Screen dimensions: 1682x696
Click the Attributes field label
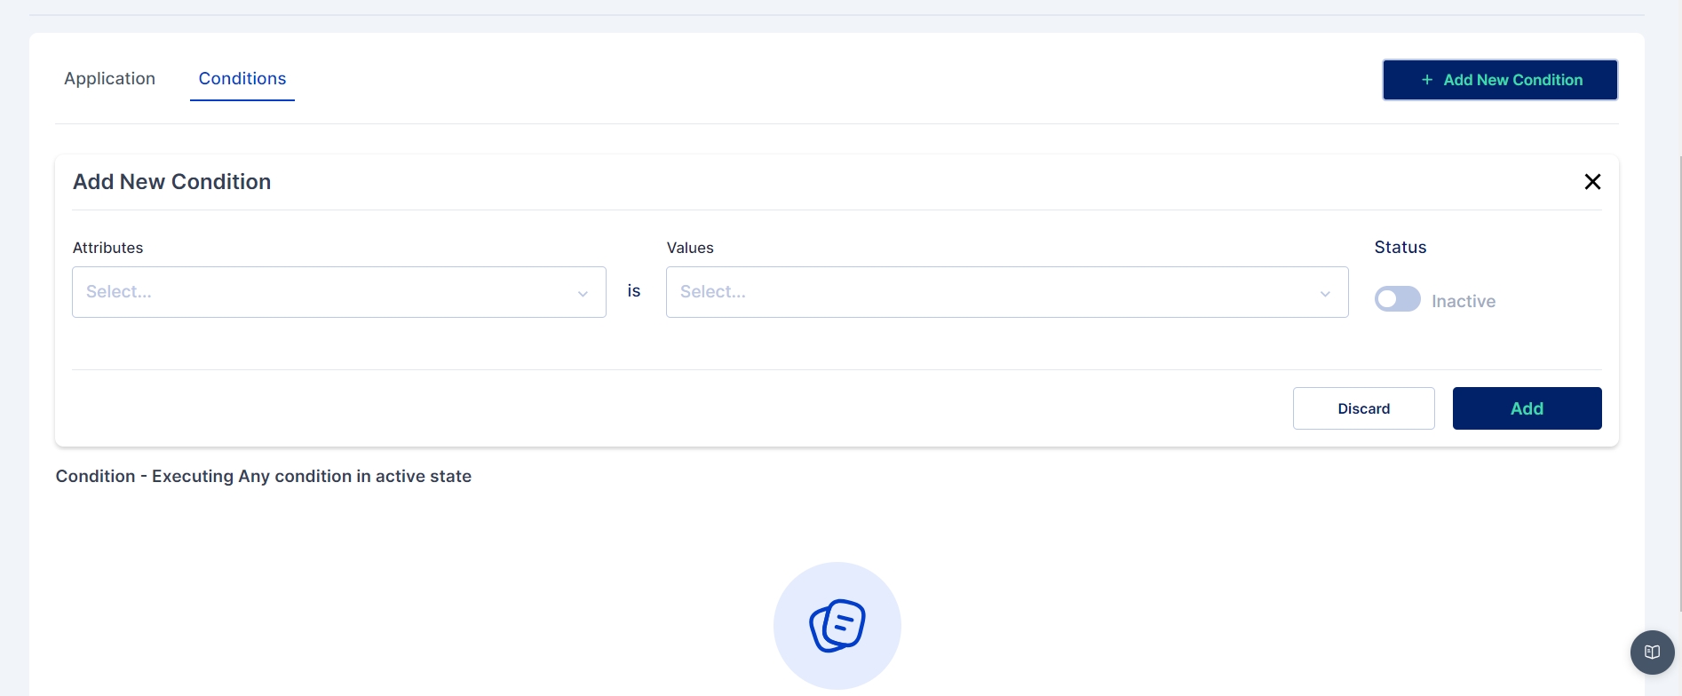pos(107,248)
